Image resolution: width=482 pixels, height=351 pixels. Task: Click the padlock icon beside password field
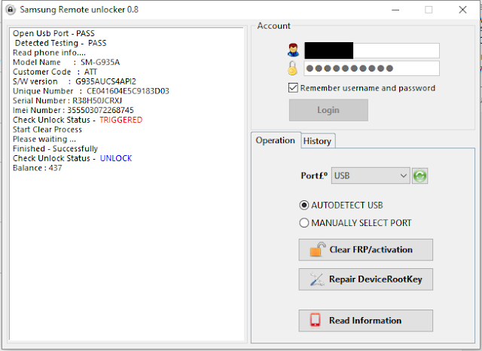[292, 68]
